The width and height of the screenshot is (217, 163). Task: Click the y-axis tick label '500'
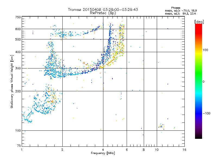click(x=18, y=39)
